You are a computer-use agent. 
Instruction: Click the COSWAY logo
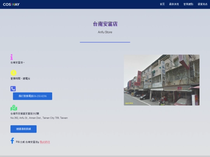click(x=11, y=4)
